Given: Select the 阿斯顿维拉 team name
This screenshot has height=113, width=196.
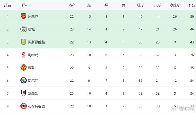Looking at the screenshot, I should (x=37, y=42).
